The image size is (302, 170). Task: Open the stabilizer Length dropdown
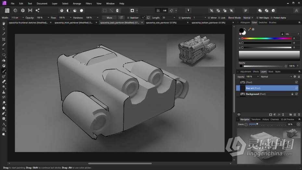click(174, 18)
